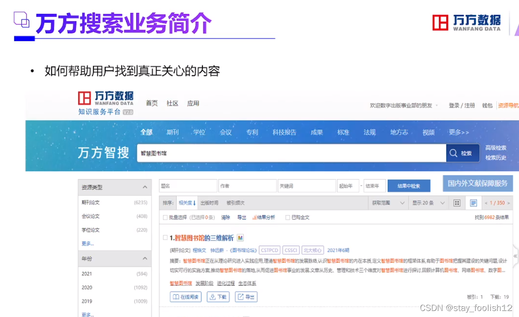This screenshot has width=519, height=317.
Task: Select the 会议 search tab
Action: click(225, 132)
